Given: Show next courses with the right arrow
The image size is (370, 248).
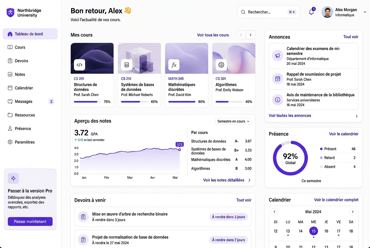Looking at the screenshot, I should [250, 35].
